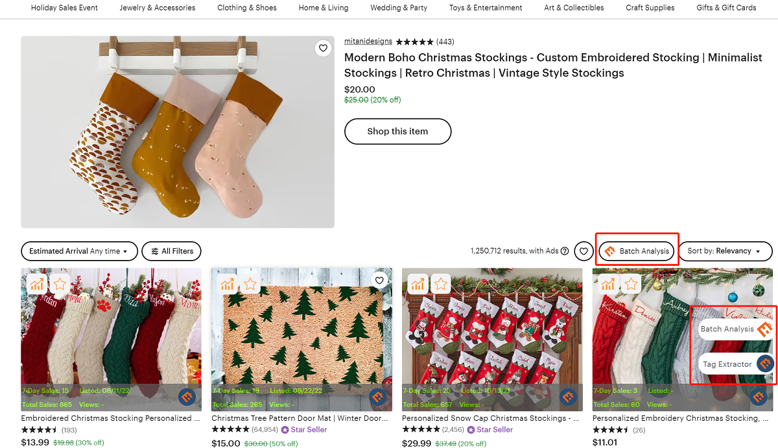This screenshot has width=778, height=448.
Task: Click the Shop this item button
Action: 397,131
